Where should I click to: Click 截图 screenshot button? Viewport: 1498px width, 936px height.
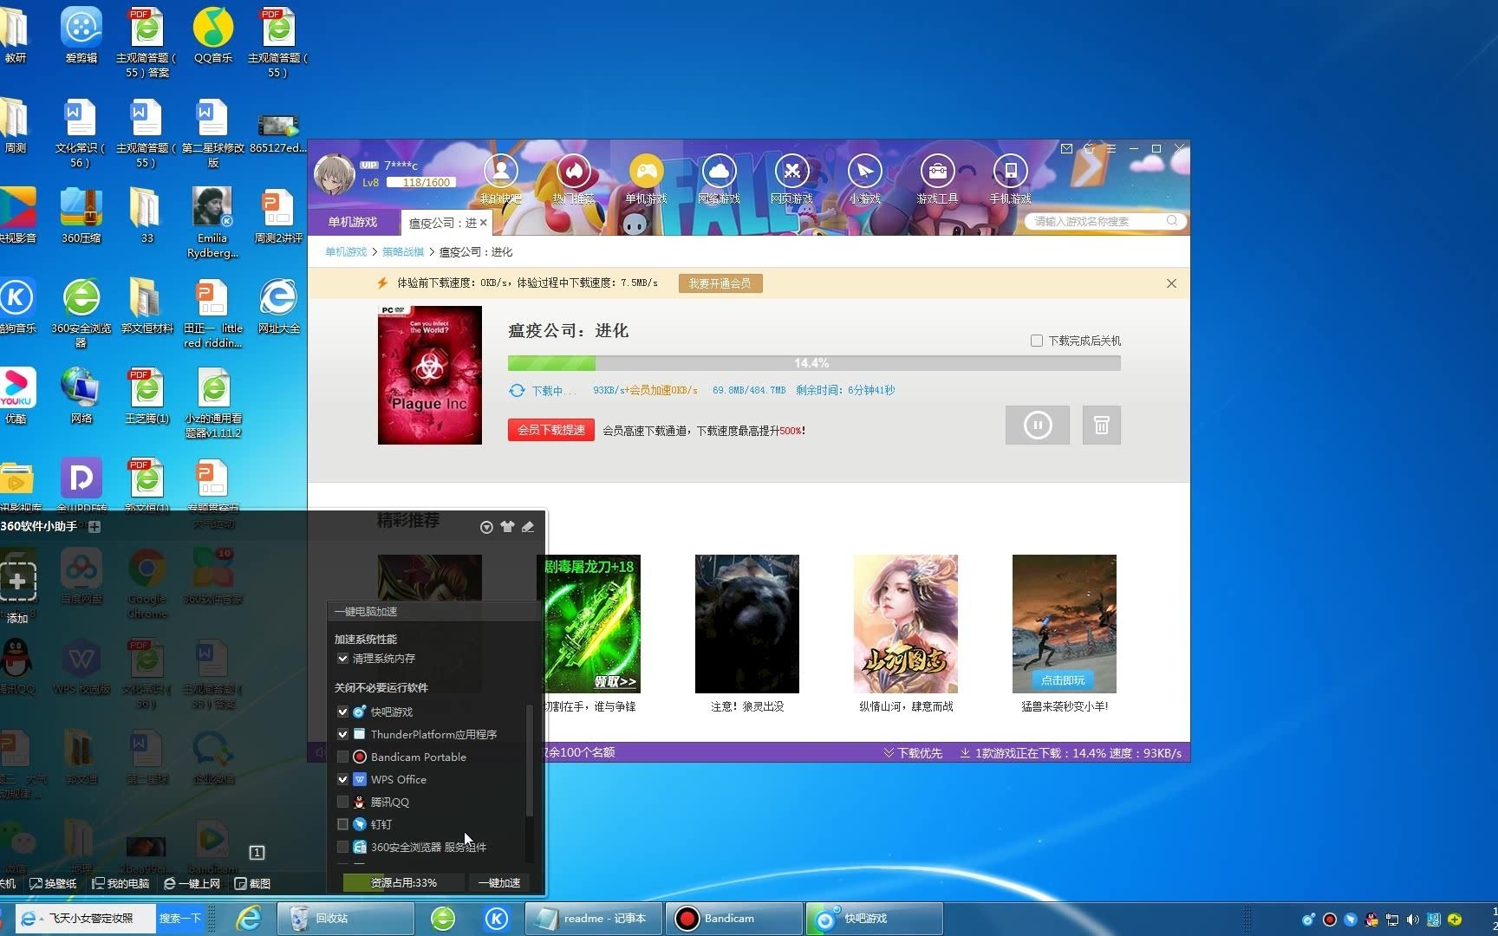pyautogui.click(x=252, y=883)
